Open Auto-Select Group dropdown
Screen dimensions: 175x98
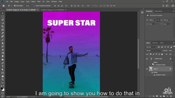28,6
